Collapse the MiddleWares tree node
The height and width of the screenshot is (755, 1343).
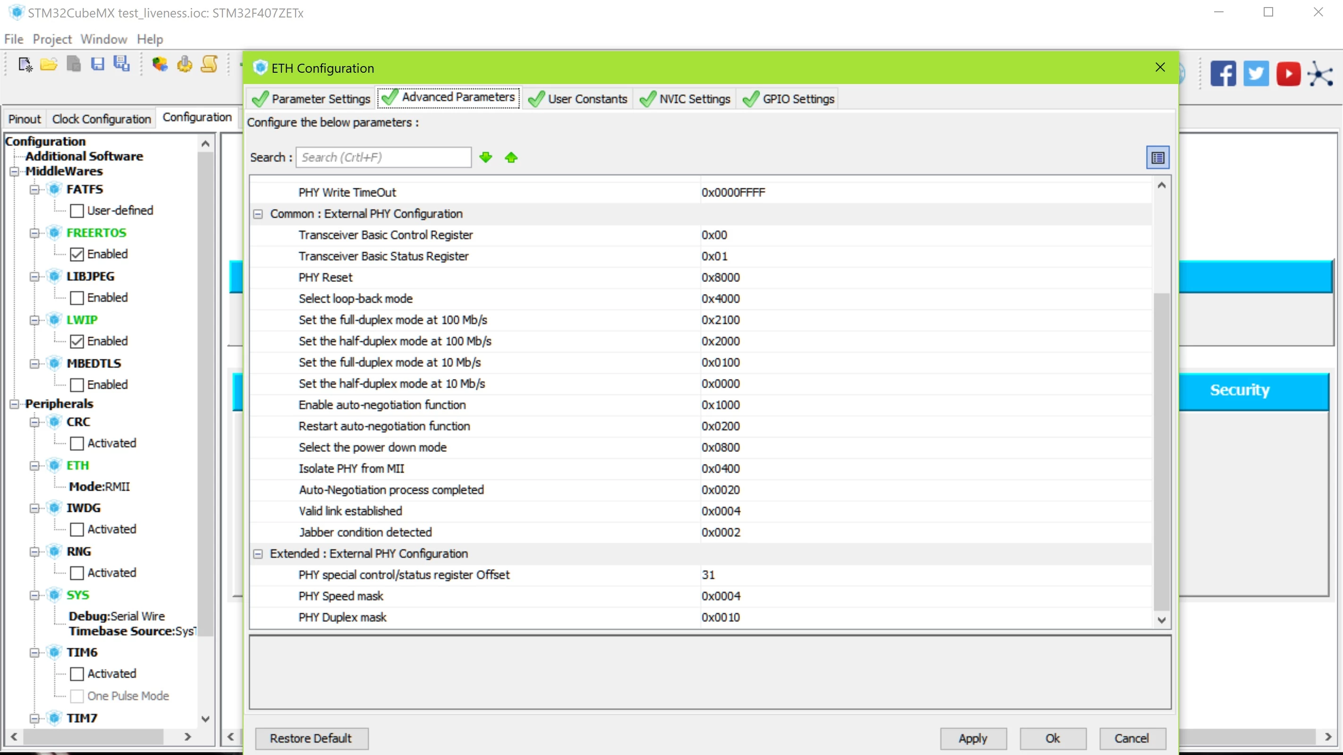tap(14, 171)
